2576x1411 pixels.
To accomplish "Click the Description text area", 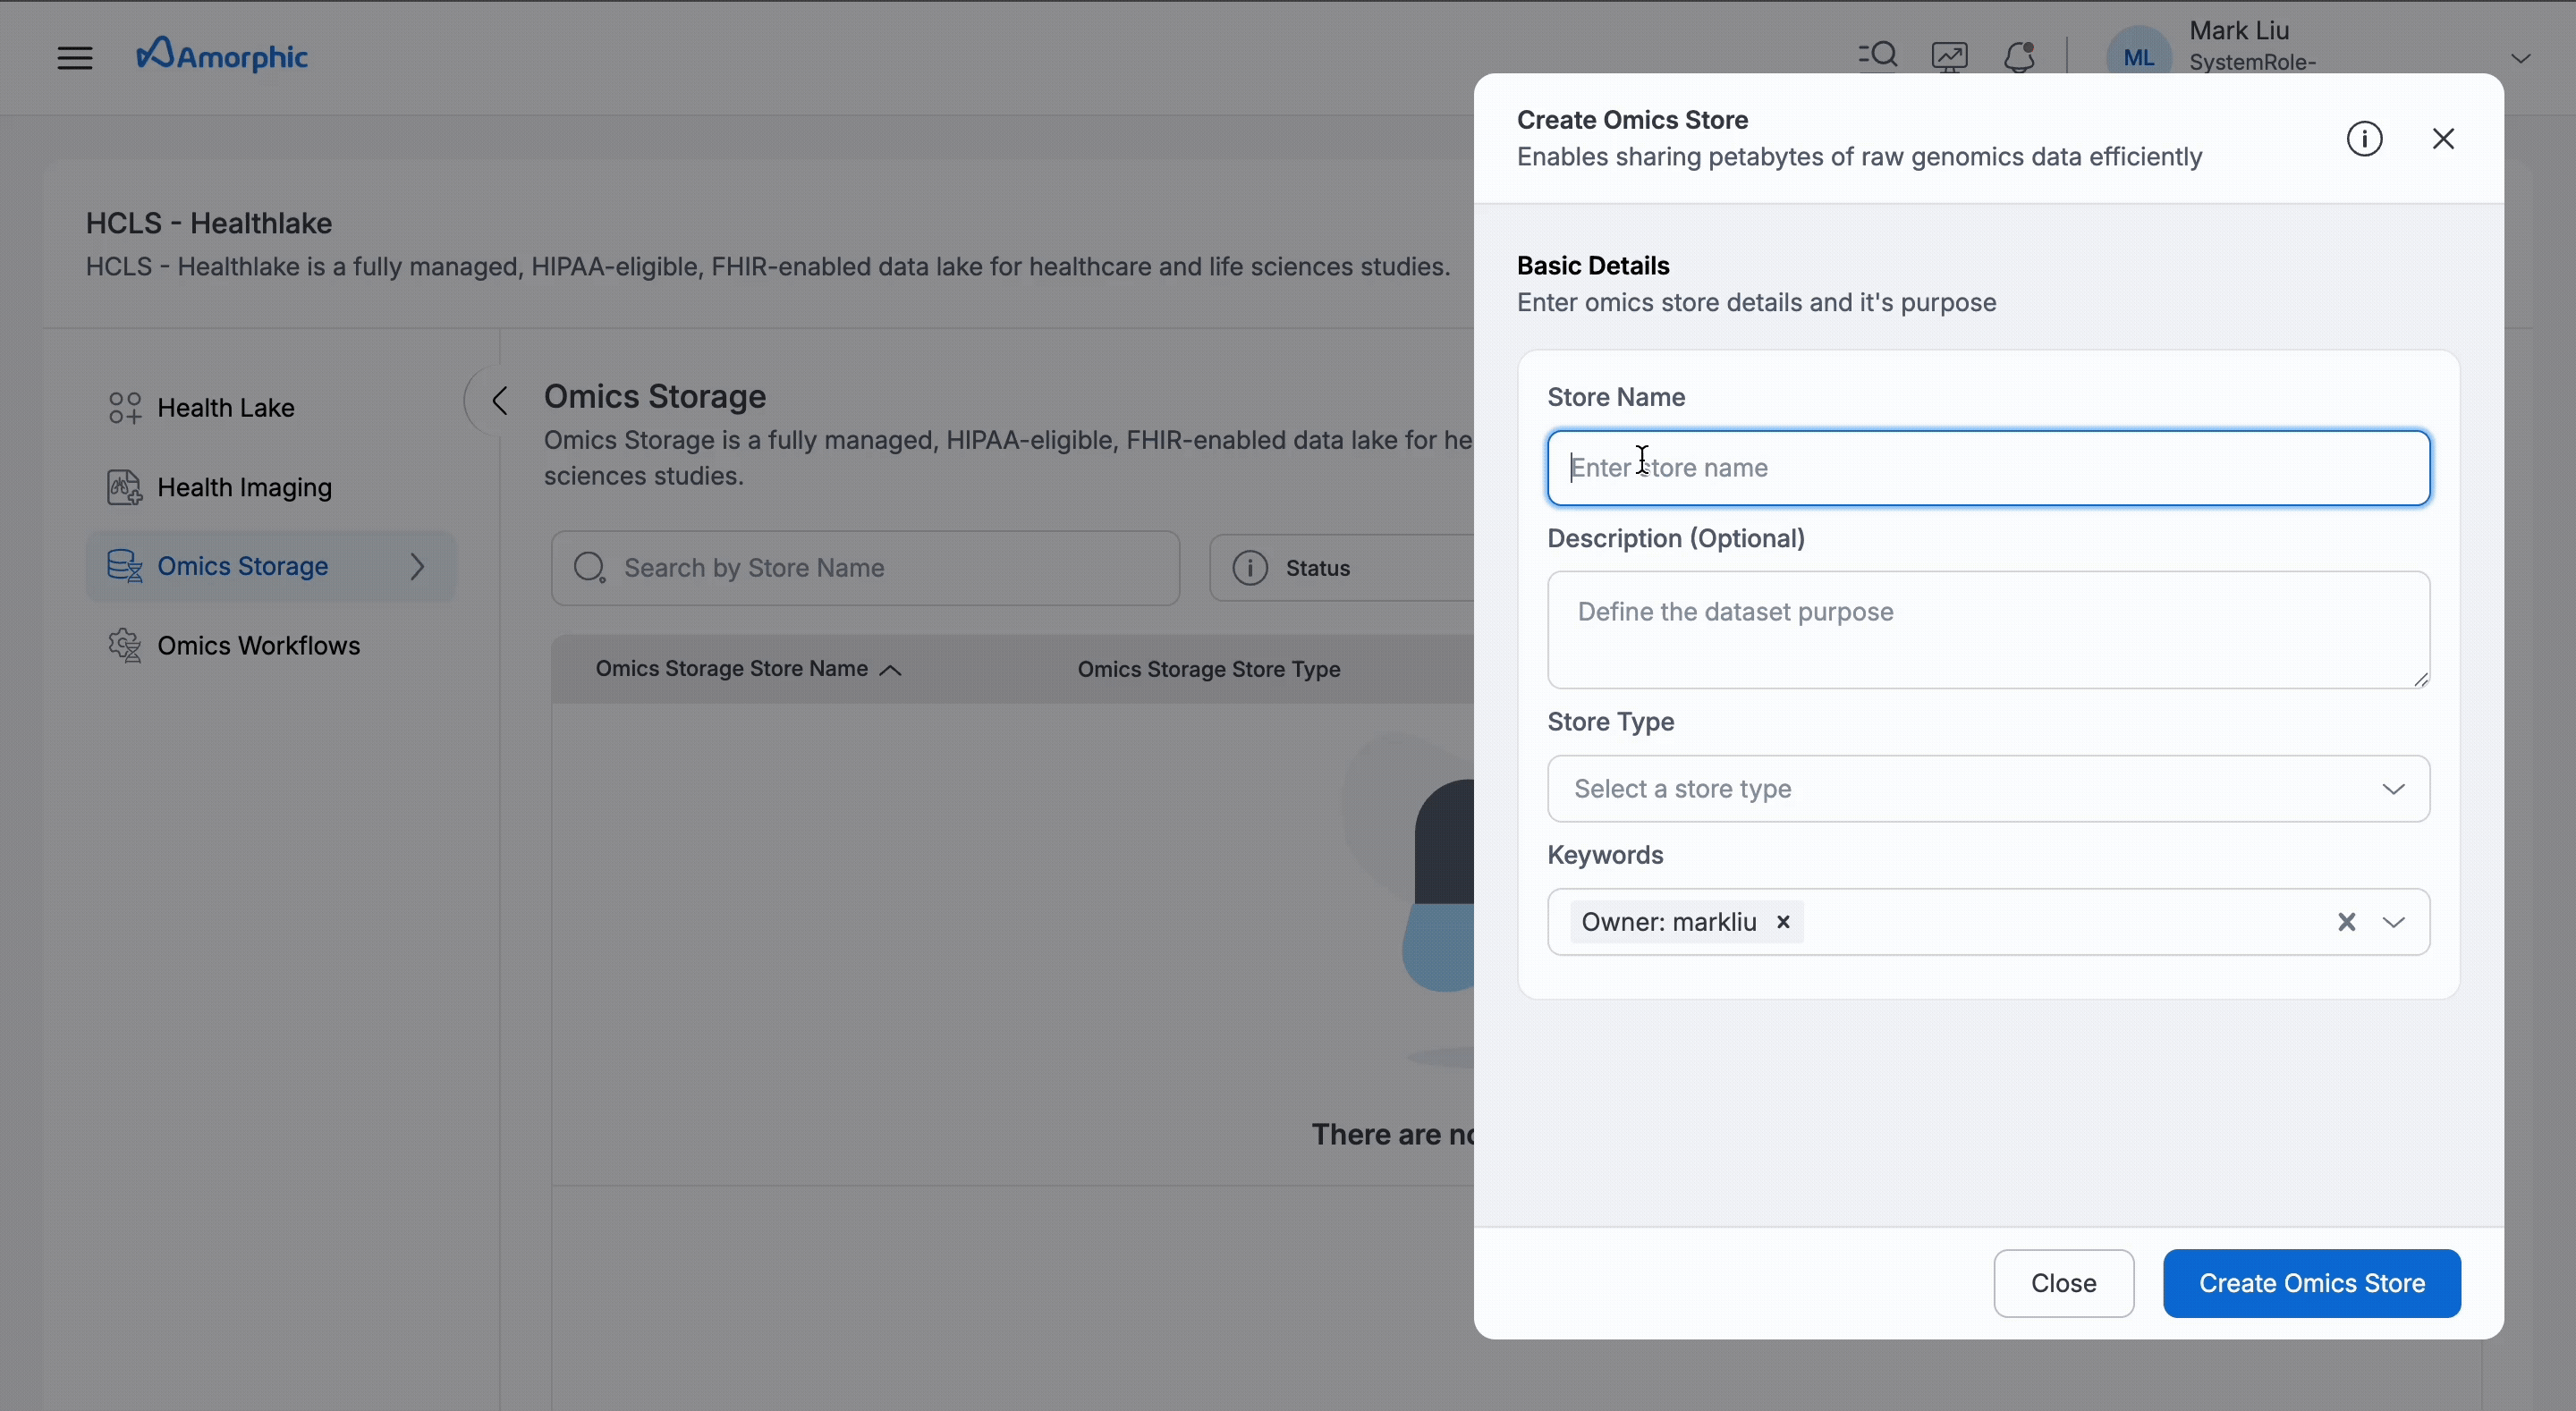I will [1988, 630].
